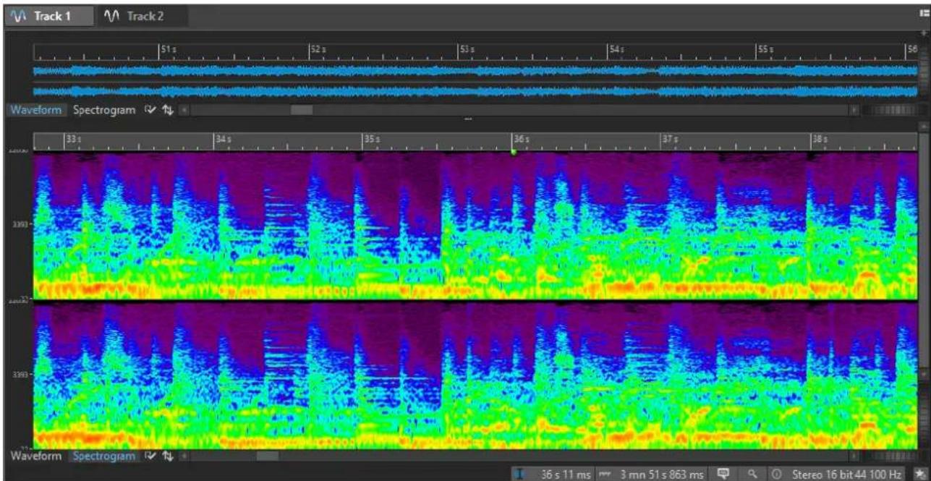Click the magnifier zoom icon in status bar
Viewport: 931px width, 481px height.
(753, 474)
